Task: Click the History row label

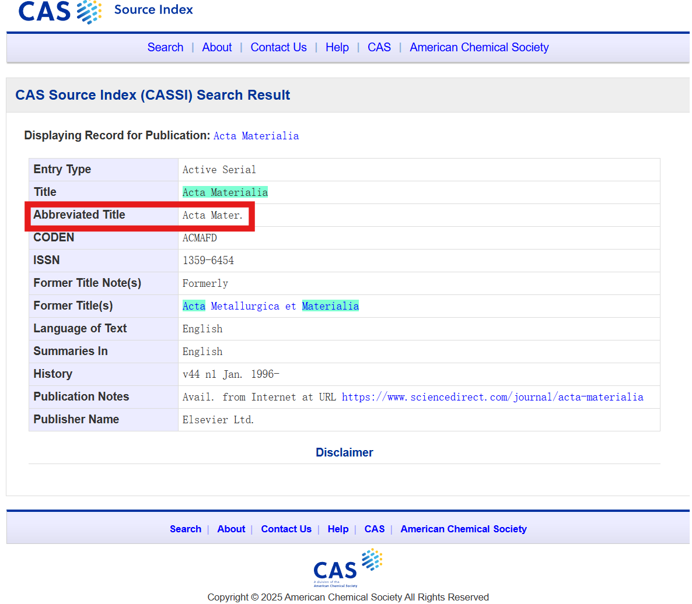Action: pos(53,374)
